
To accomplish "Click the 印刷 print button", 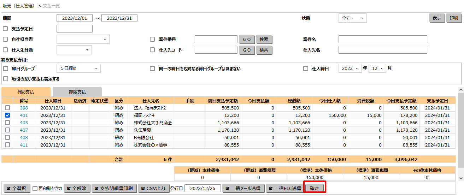I will pos(453,18).
